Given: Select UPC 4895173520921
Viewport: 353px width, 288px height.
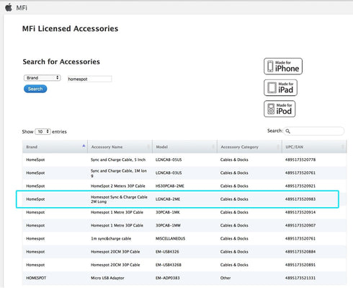Looking at the screenshot, I should 300,186.
